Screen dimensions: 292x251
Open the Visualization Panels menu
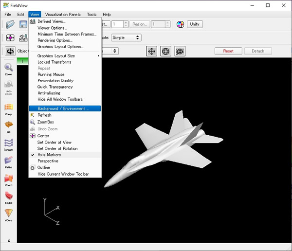coord(62,15)
